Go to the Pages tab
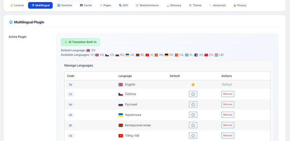290x141 pixels. tap(105, 5)
